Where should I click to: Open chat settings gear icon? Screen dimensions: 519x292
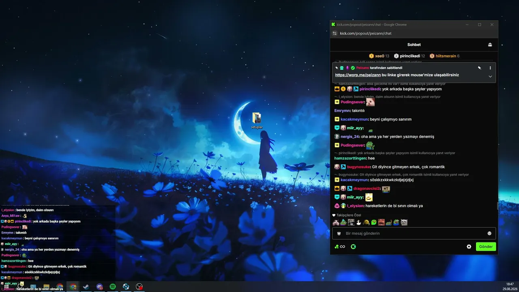pos(469,247)
